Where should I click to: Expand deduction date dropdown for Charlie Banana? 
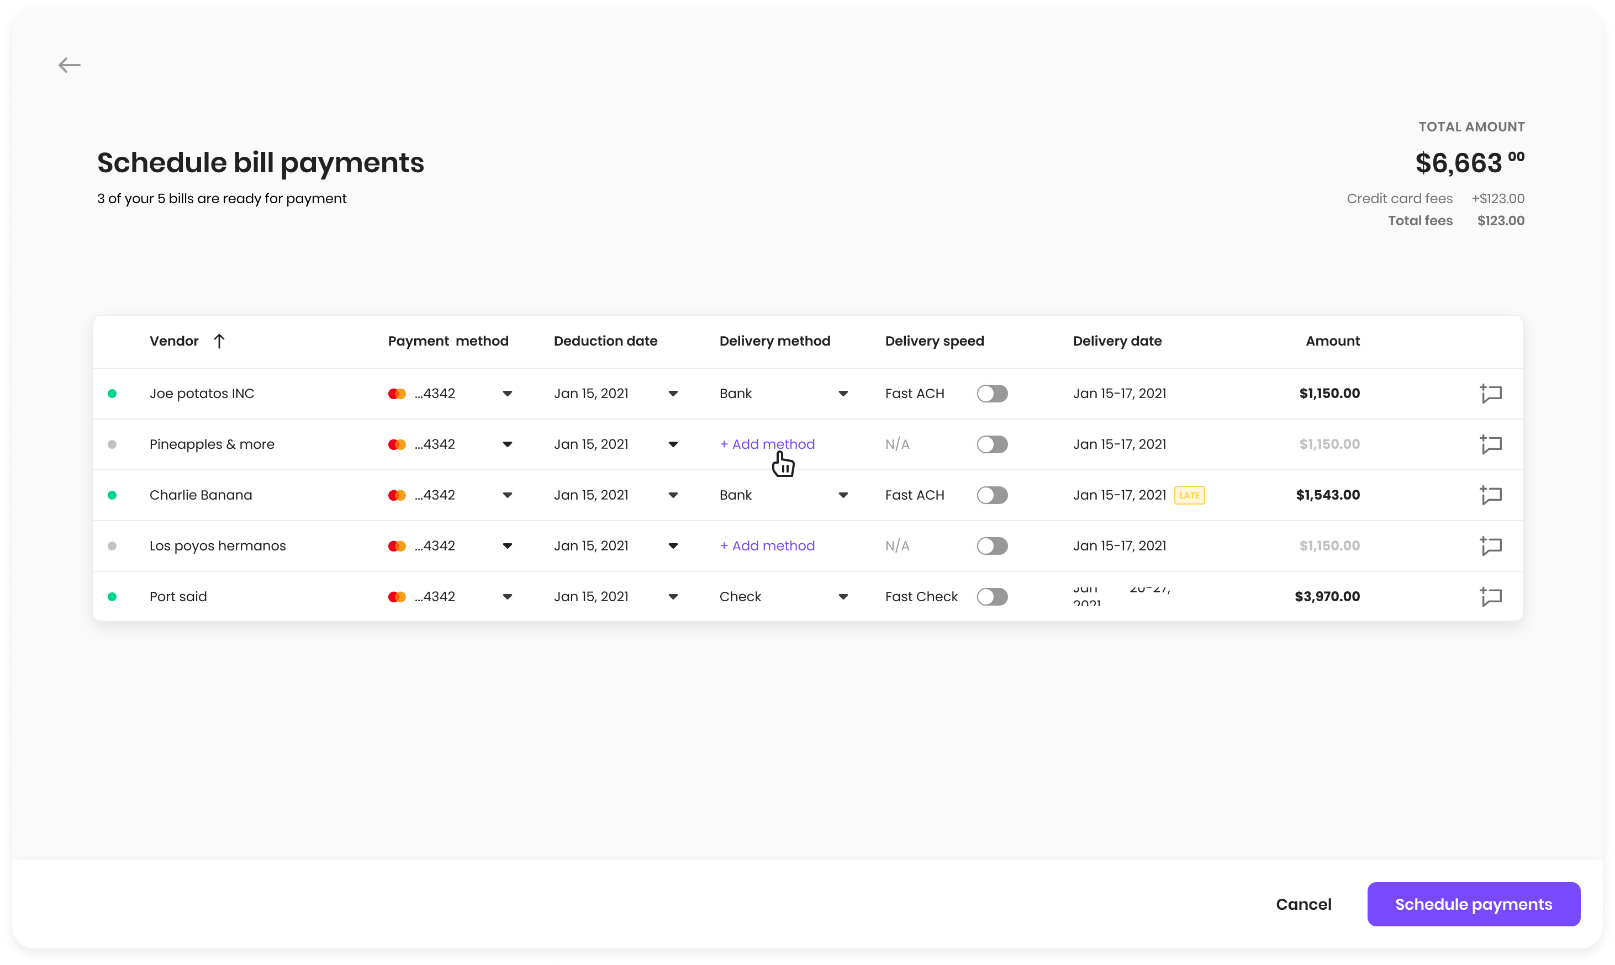pos(673,495)
